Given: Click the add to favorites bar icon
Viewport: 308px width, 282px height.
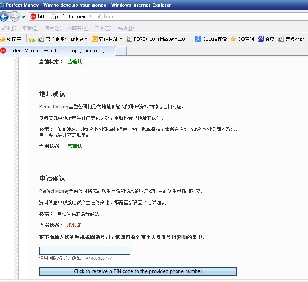Looking at the screenshot, I should [x=32, y=39].
